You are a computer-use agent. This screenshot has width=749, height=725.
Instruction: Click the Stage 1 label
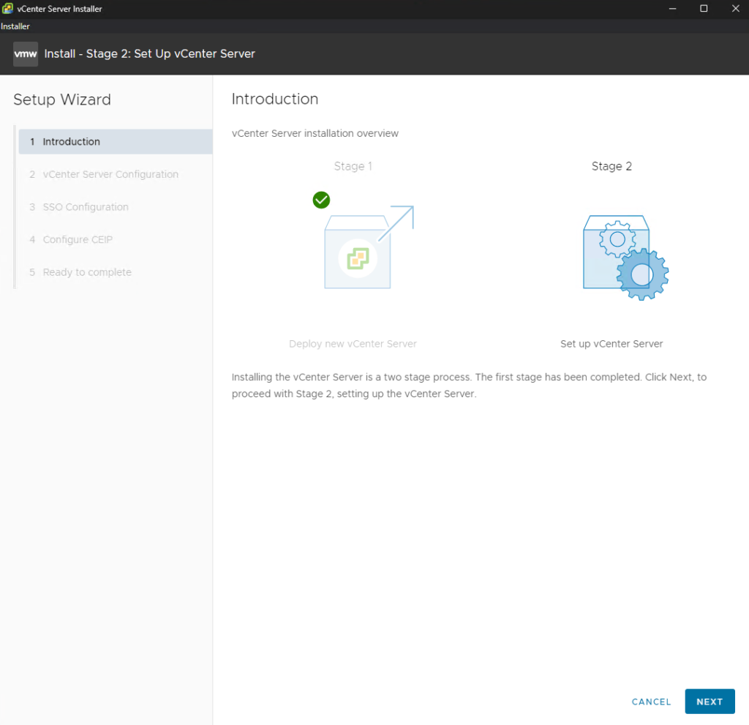[x=353, y=166]
